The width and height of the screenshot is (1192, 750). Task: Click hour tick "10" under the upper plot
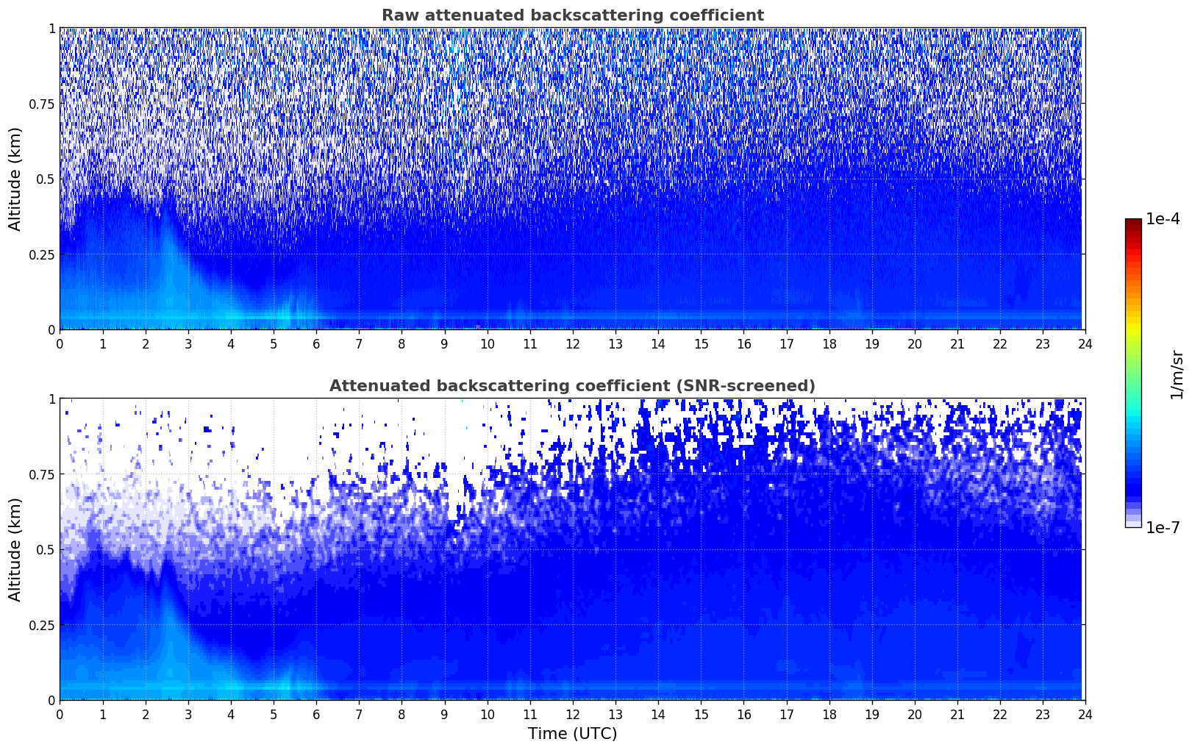click(x=488, y=343)
